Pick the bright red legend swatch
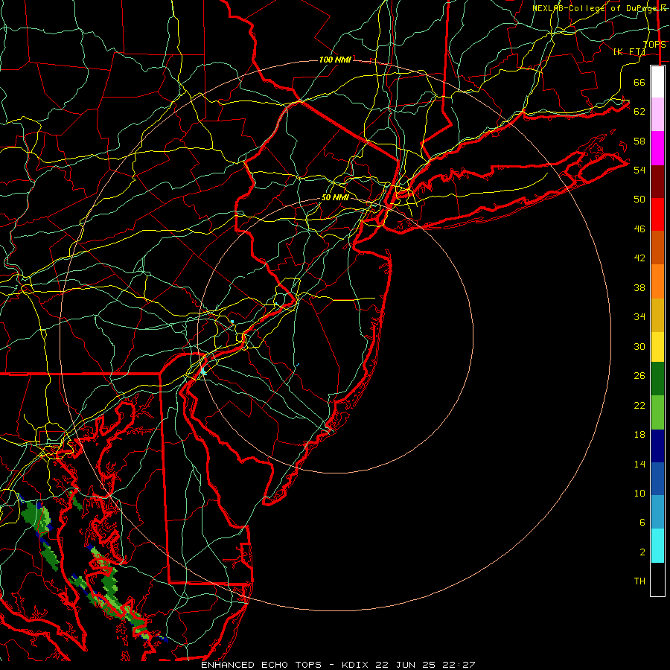Image resolution: width=670 pixels, height=670 pixels. pos(657,214)
